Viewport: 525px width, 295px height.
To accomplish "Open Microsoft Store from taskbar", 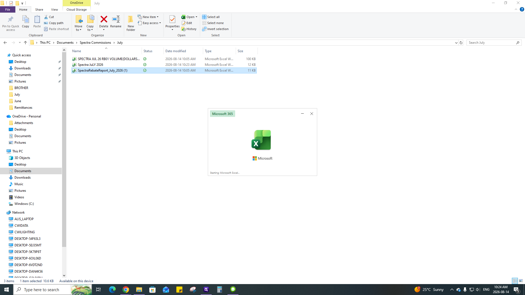I will coord(153,290).
